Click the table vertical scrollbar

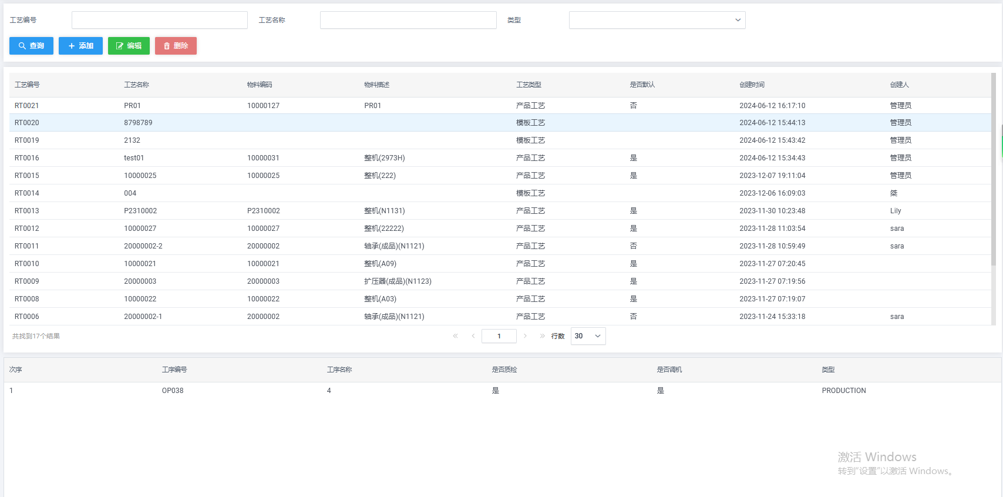click(993, 176)
